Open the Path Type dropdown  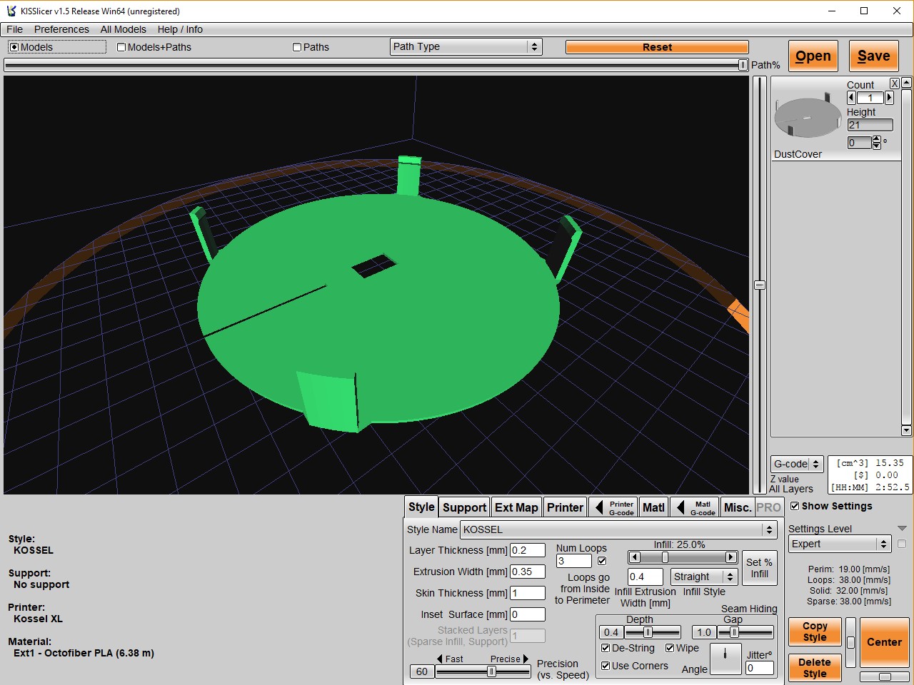[466, 46]
